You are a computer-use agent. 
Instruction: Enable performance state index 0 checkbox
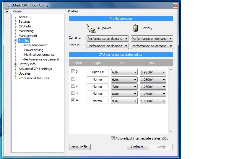(73, 71)
